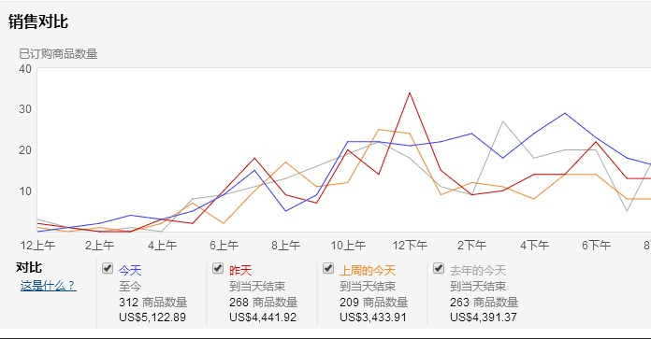
Task: Click the 销售对比 section heading
Action: 38,21
